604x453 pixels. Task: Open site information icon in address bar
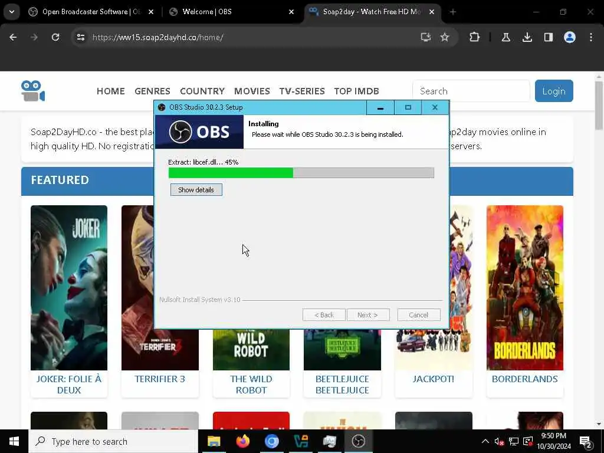[80, 37]
